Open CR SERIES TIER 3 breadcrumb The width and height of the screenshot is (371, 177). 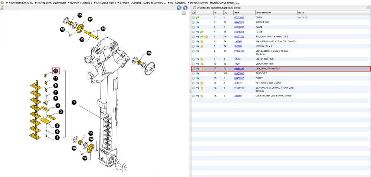[106, 3]
